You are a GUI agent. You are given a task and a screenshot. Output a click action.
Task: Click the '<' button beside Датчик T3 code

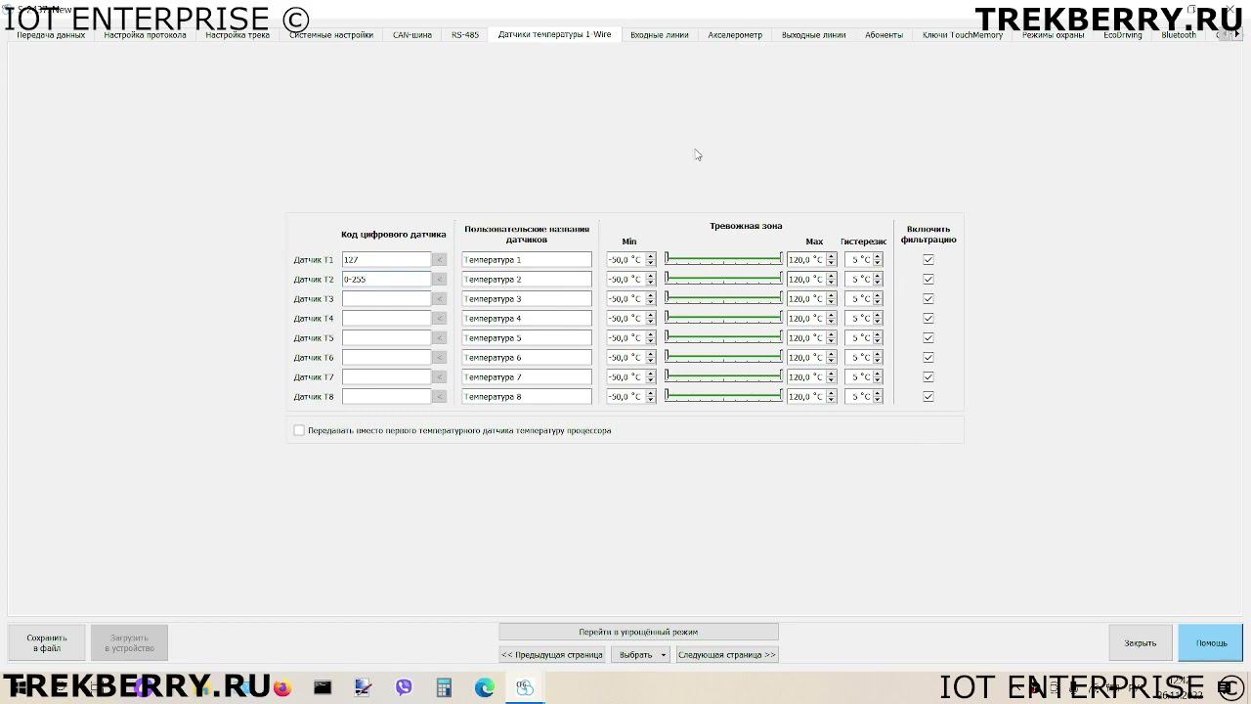440,299
